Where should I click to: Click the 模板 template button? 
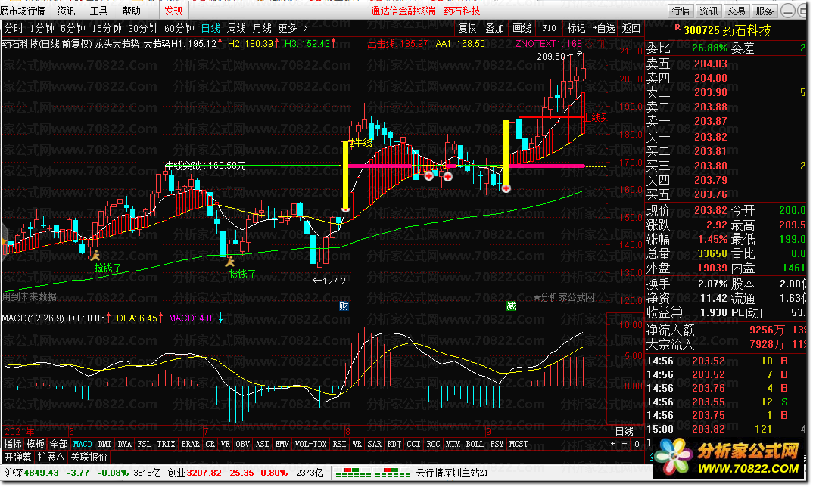pyautogui.click(x=36, y=444)
